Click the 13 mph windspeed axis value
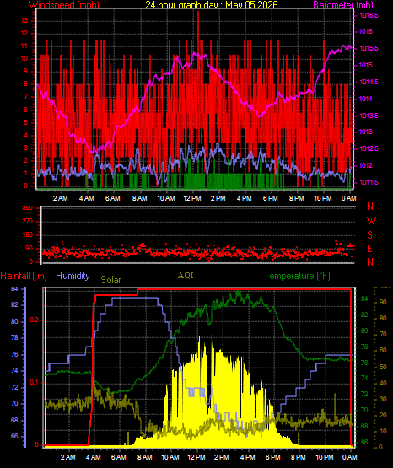The image size is (393, 468). point(24,20)
